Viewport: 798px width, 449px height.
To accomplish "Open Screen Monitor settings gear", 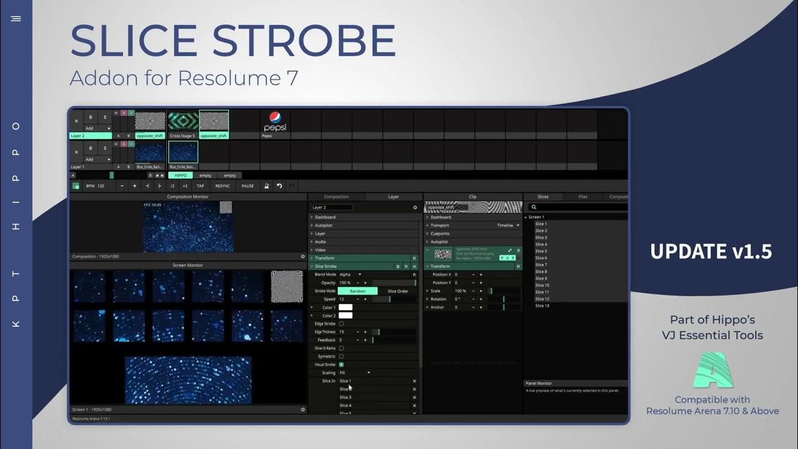I will 303,410.
